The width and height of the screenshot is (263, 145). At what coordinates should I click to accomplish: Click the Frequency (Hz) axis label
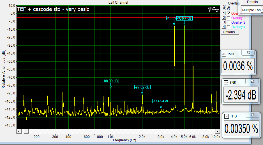point(124,140)
